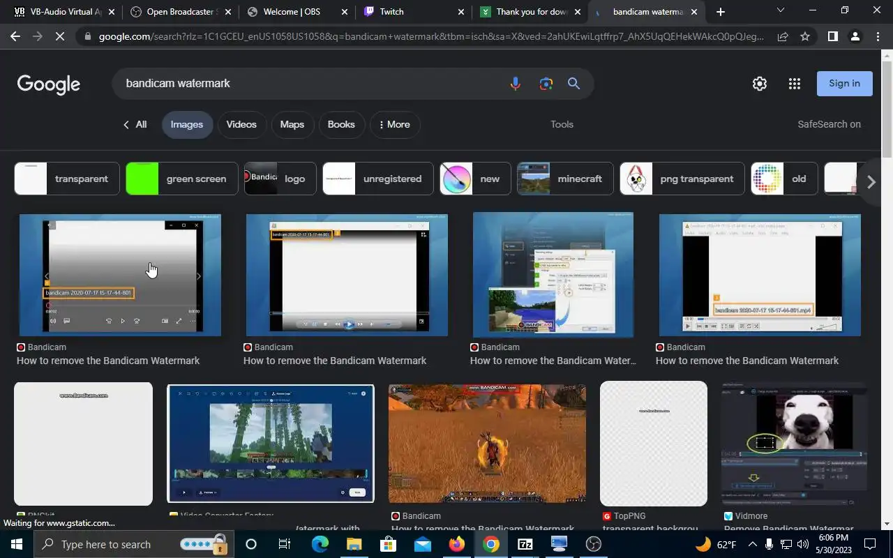
Task: Open the SafeSearch on setting
Action: 829,124
